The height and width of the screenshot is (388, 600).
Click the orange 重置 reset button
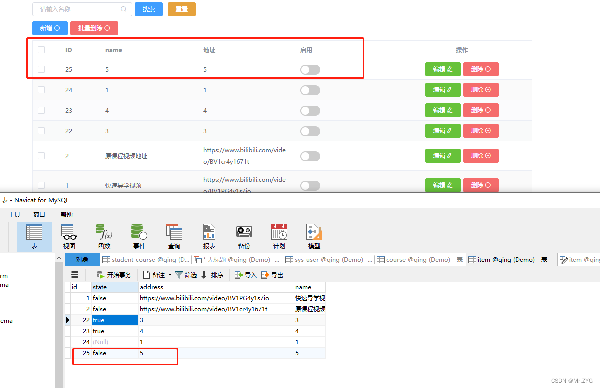tap(181, 9)
